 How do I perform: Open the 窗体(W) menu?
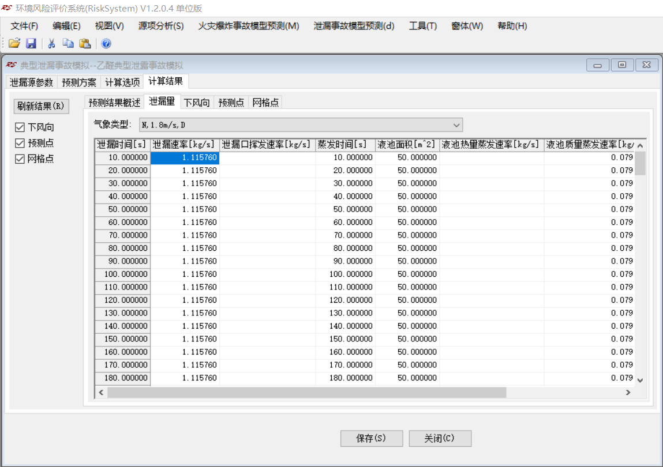click(x=467, y=26)
